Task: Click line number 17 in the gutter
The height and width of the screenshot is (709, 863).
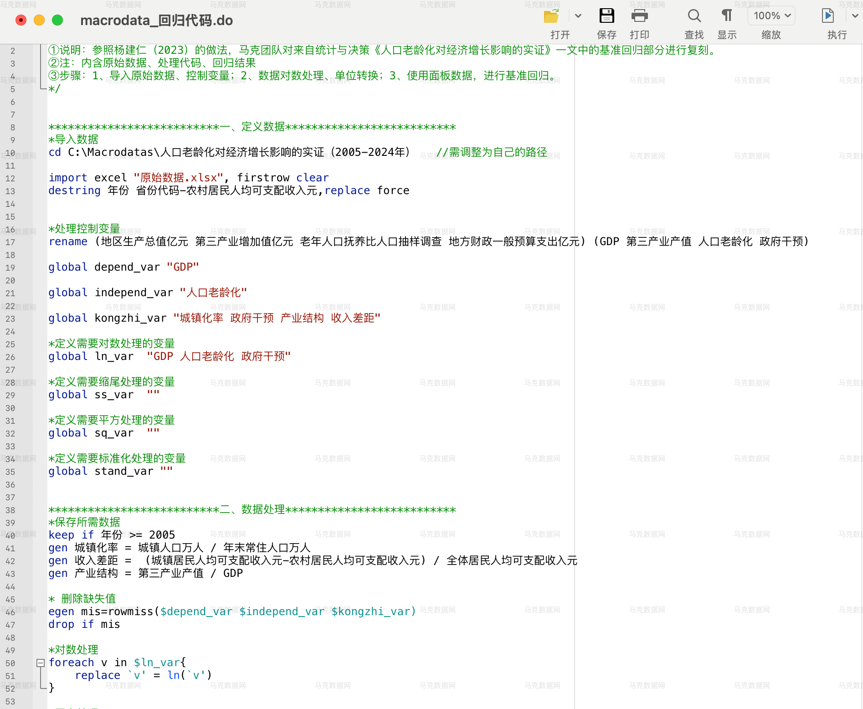Action: pos(10,242)
